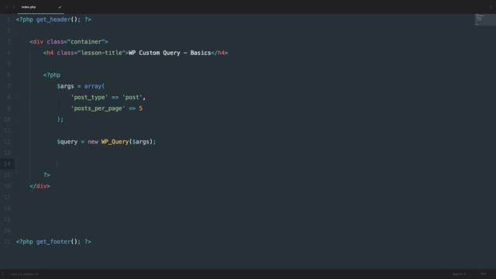
Task: Click on get_header in line 1
Action: tap(53, 19)
